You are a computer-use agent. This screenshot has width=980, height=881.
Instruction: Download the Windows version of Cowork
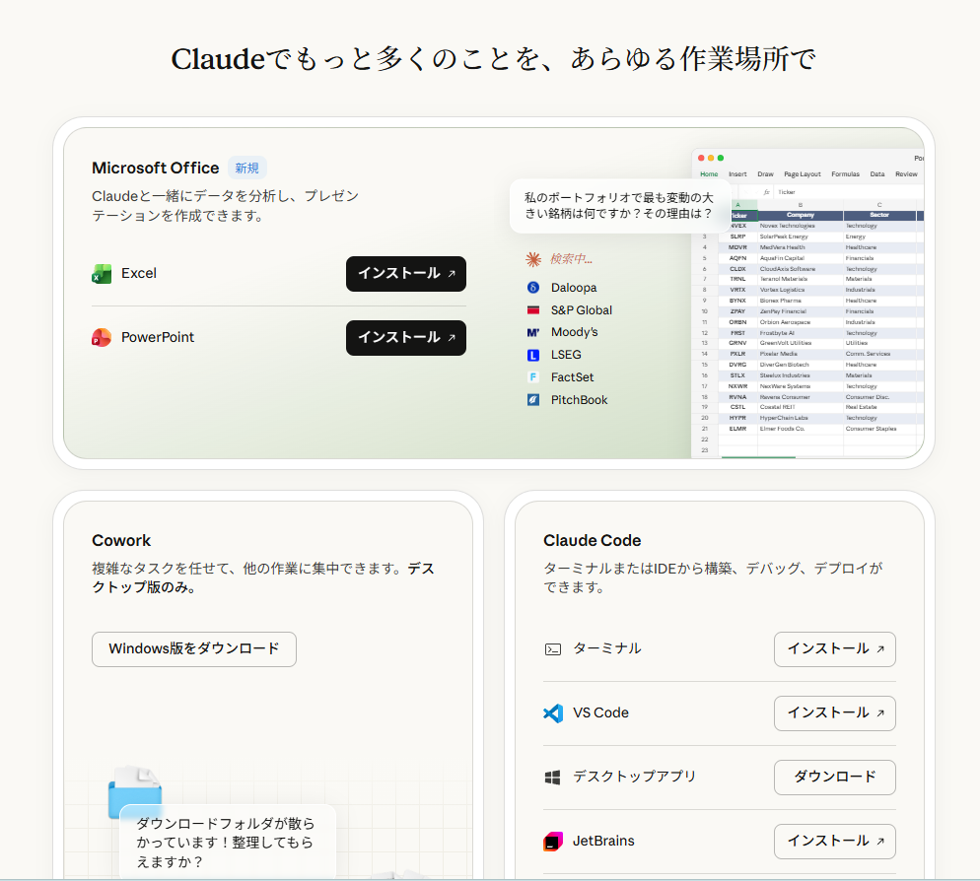point(194,649)
